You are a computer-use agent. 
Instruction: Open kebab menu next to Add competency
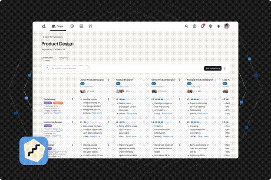click(x=225, y=68)
